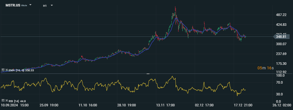Expand the MSTR.US symbol dropdown arrow
Image resolution: width=293 pixels, height=110 pixels.
click(x=30, y=5)
